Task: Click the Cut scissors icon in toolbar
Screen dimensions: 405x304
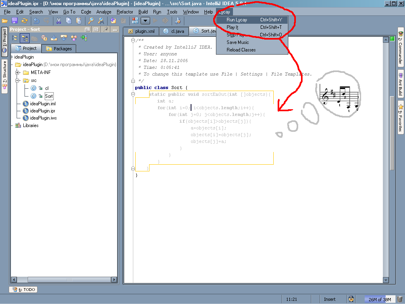Action: coord(59,21)
